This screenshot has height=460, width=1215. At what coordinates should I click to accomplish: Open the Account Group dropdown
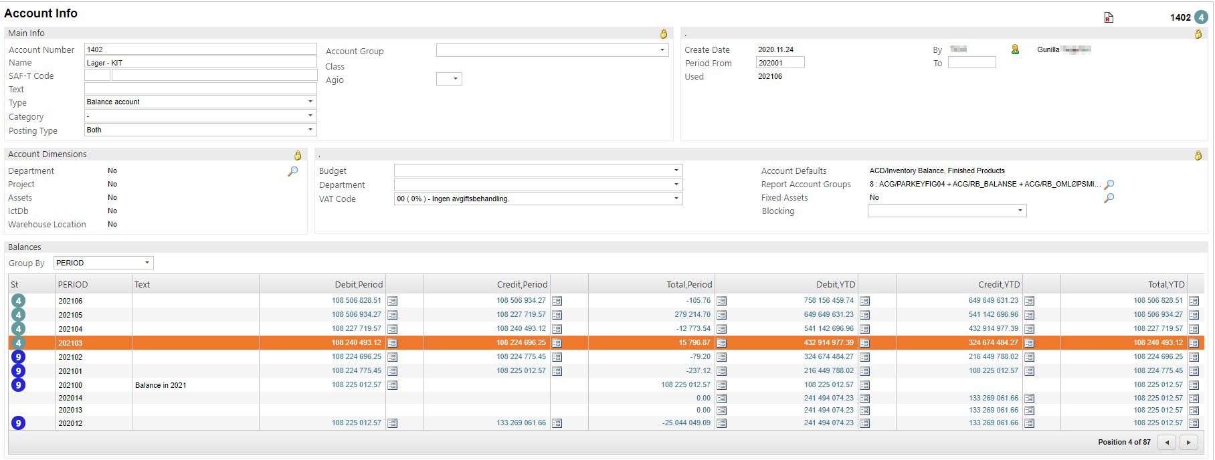(x=662, y=50)
